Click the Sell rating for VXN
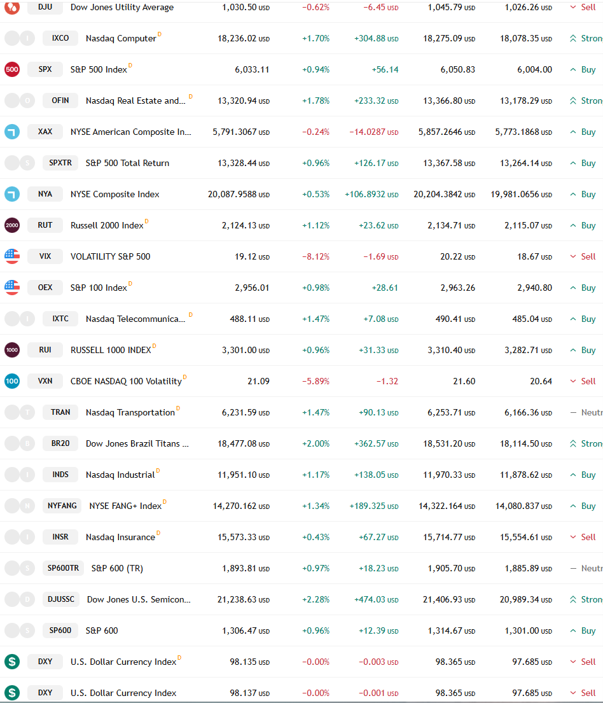 tap(583, 381)
